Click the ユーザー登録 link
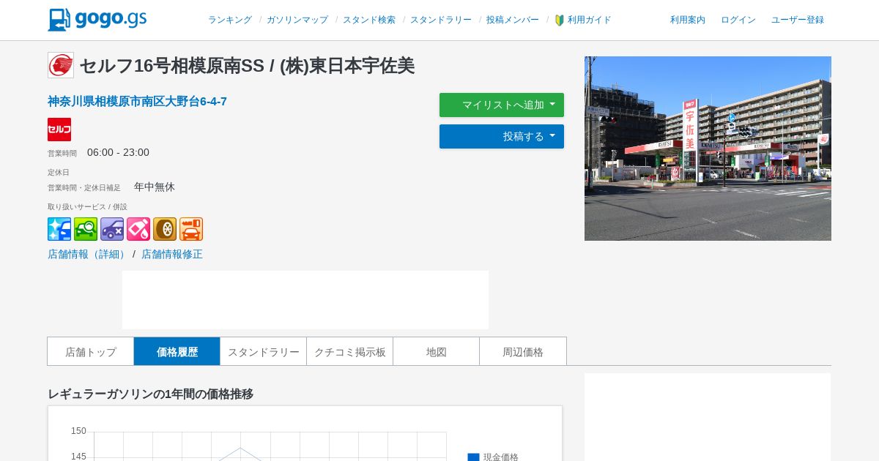 (798, 20)
